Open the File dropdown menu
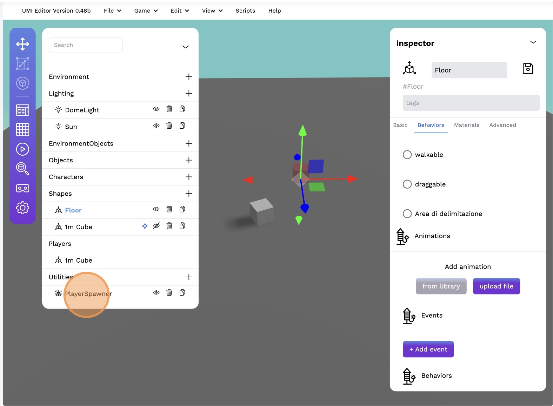The height and width of the screenshot is (406, 553). pyautogui.click(x=112, y=11)
